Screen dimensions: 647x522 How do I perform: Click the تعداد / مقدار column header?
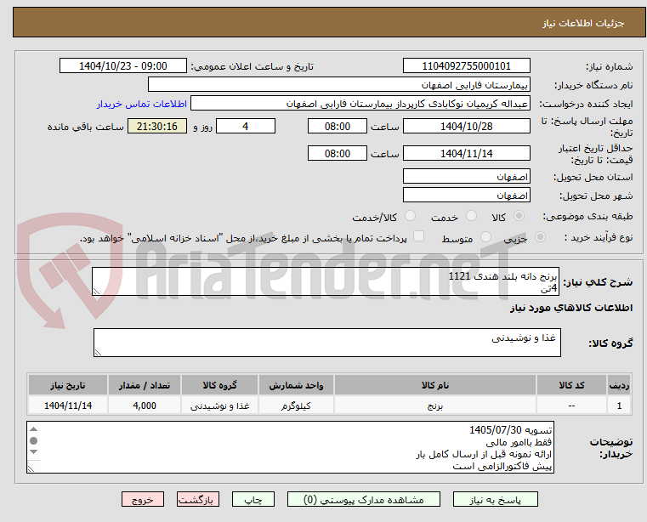[x=145, y=385]
